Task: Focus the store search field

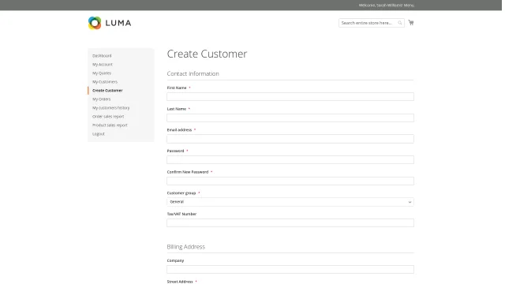Action: [x=372, y=23]
